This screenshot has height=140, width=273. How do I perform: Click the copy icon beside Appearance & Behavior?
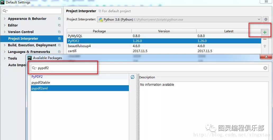(x=59, y=19)
